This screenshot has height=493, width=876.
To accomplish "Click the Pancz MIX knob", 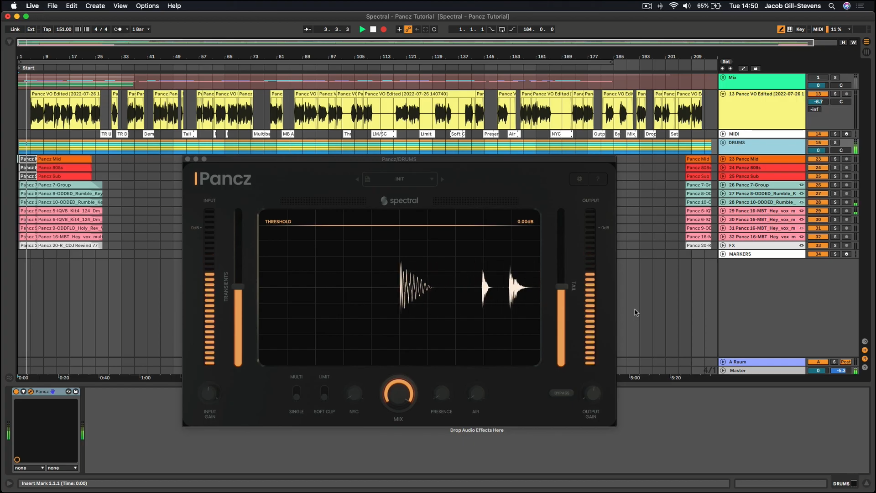I will coord(398,393).
